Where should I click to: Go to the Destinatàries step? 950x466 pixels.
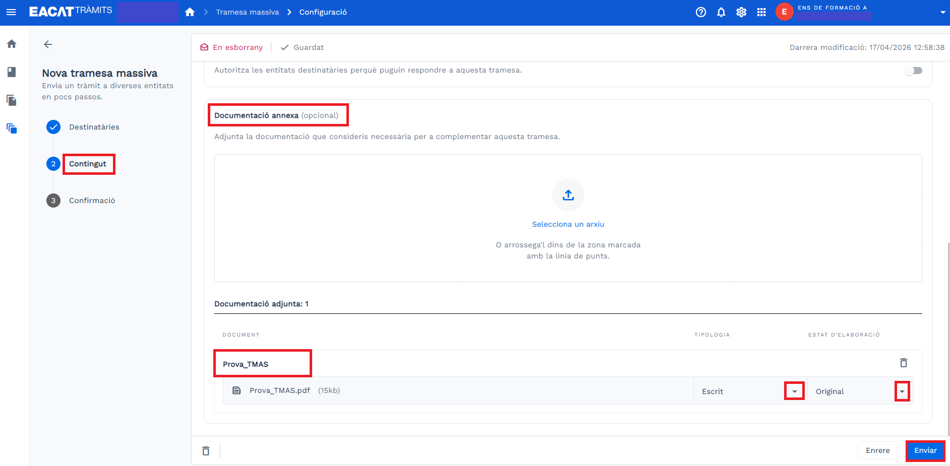pyautogui.click(x=94, y=127)
